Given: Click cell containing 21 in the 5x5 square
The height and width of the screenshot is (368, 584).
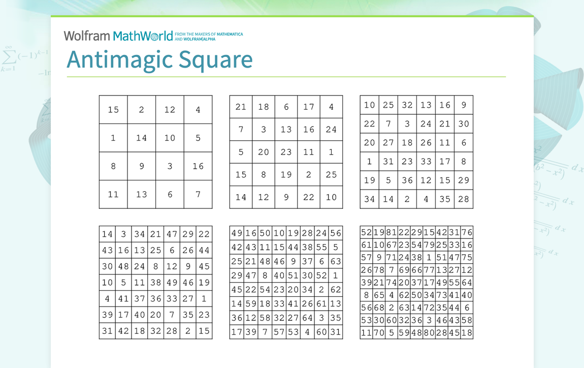Looking at the screenshot, I should 241,107.
